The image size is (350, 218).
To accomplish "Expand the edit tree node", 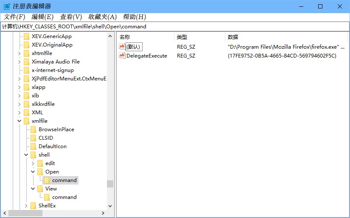I will pyautogui.click(x=33, y=163).
